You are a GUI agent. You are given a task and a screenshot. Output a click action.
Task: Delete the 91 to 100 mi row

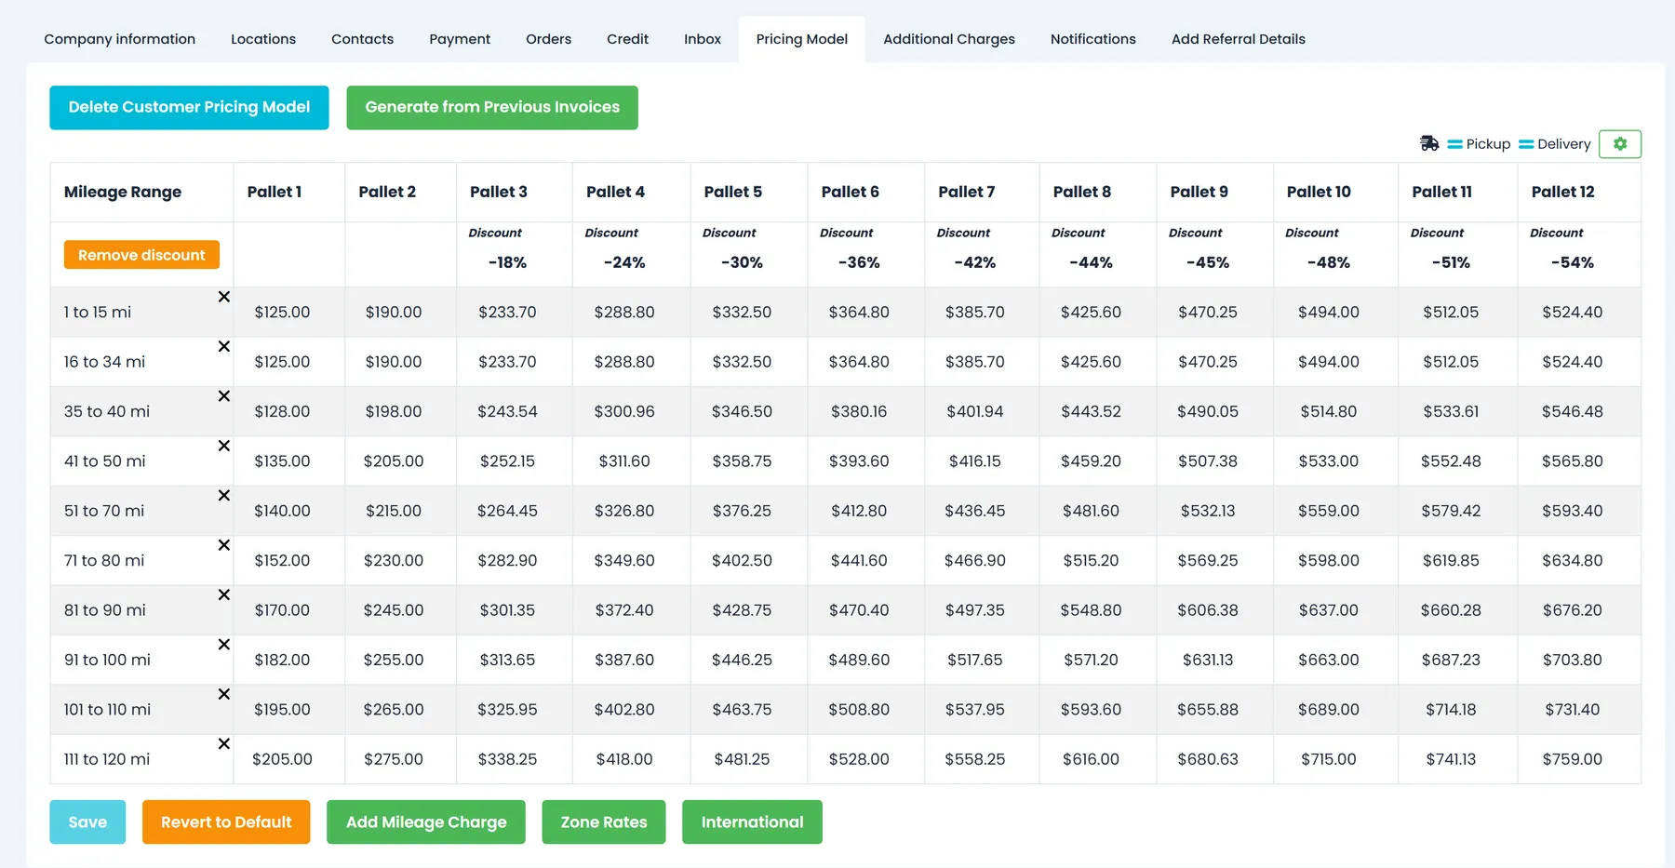click(x=224, y=645)
